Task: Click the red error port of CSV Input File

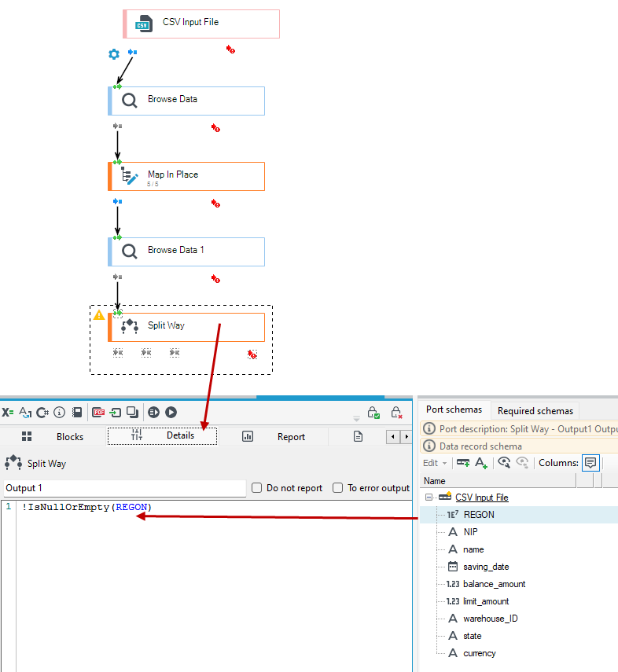Action: 230,50
